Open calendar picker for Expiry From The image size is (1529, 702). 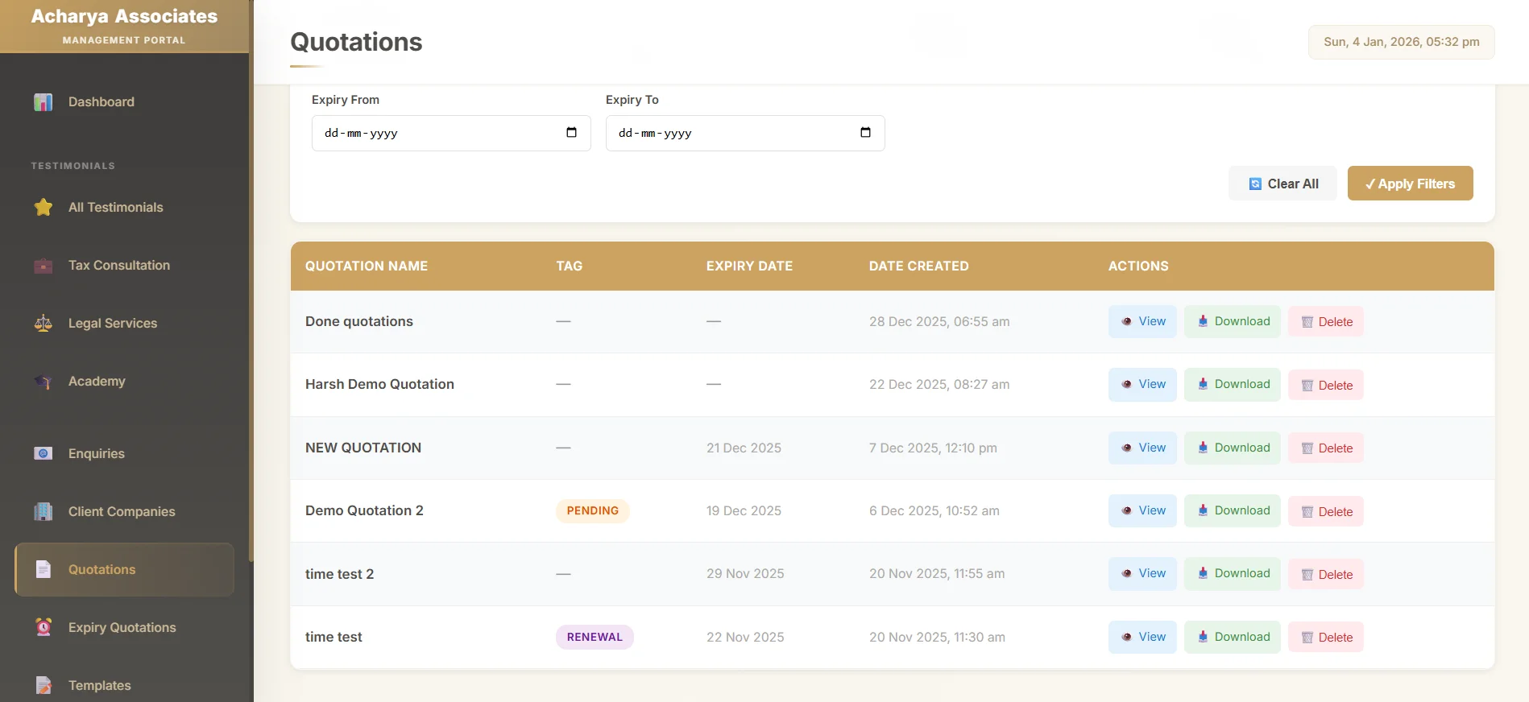571,133
